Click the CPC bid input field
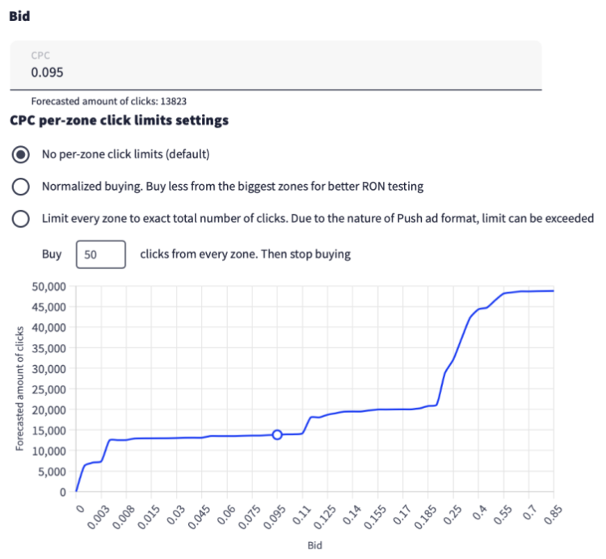 (x=275, y=73)
